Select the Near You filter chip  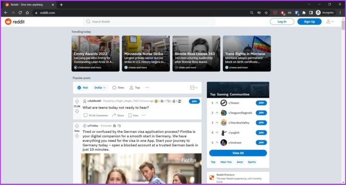pos(226,162)
